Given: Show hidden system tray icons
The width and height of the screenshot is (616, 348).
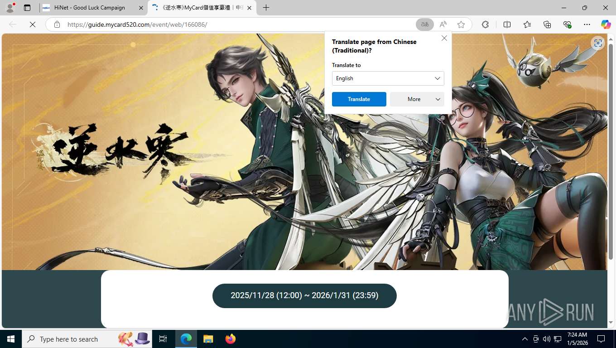Looking at the screenshot, I should click(525, 339).
